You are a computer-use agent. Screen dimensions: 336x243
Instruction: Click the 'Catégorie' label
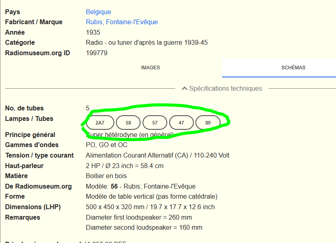click(x=20, y=43)
